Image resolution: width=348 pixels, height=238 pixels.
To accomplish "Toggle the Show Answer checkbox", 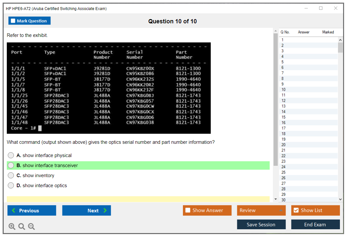I will 188,210.
